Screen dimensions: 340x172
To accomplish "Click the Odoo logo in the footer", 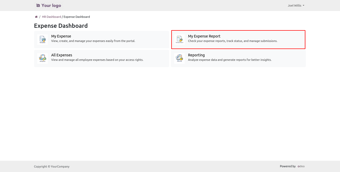I will tap(301, 166).
